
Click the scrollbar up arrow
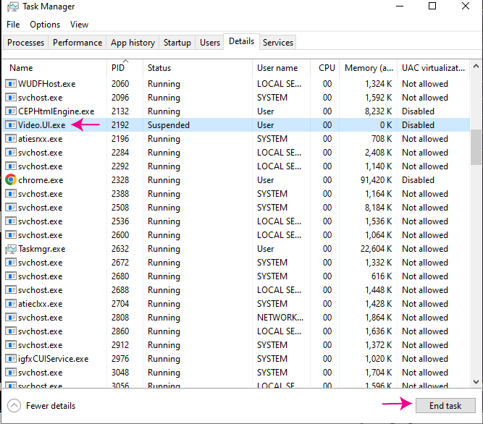[x=476, y=66]
